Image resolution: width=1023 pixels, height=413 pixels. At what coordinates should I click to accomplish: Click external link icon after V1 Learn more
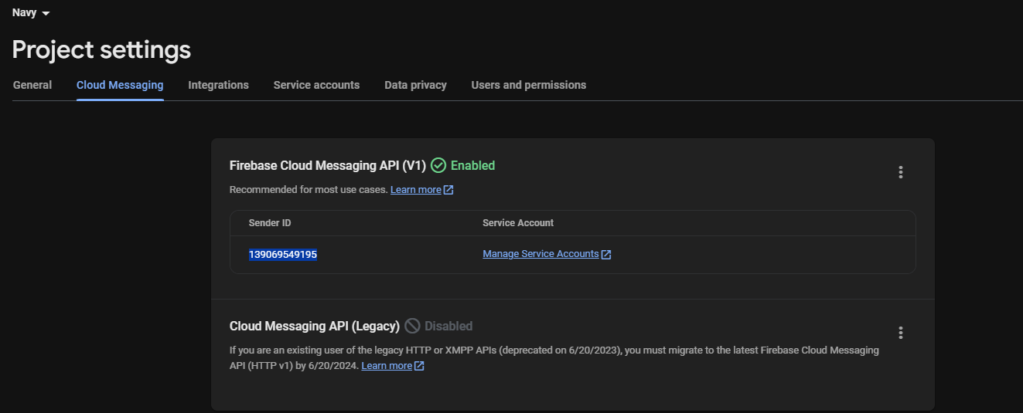448,190
